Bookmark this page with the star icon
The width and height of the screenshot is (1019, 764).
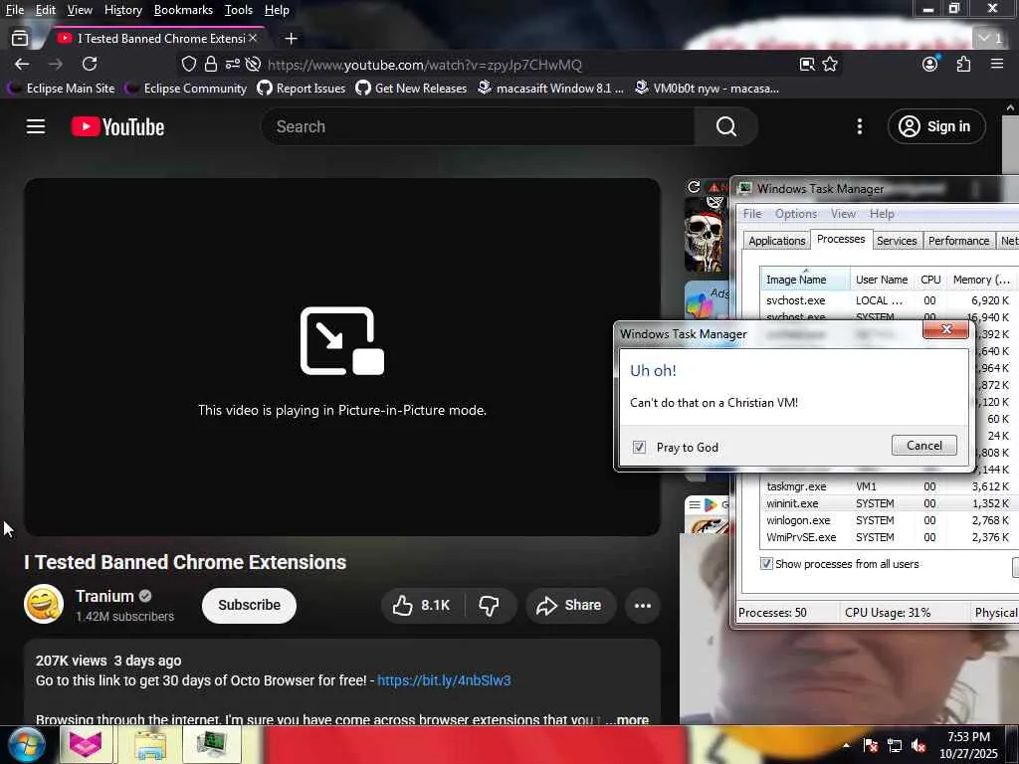pyautogui.click(x=830, y=64)
